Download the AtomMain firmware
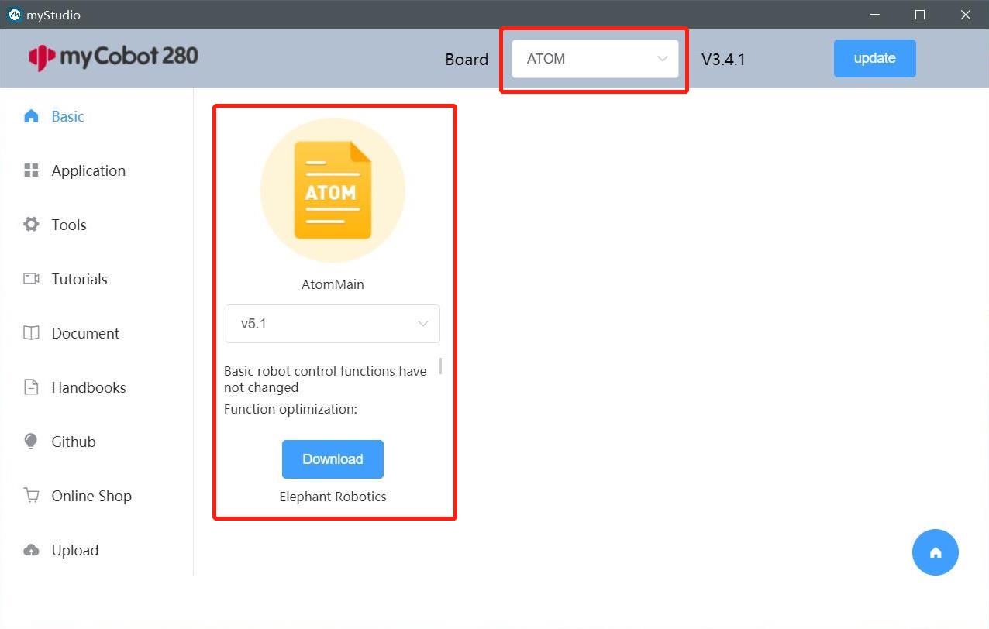This screenshot has width=989, height=629. pyautogui.click(x=333, y=459)
